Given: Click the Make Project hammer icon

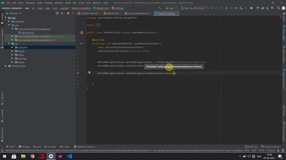Looking at the screenshot, I should pos(160,8).
